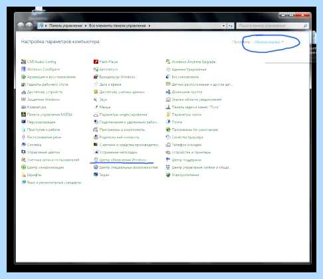Click the Персонализация icon
The image size is (323, 279).
pyautogui.click(x=23, y=122)
